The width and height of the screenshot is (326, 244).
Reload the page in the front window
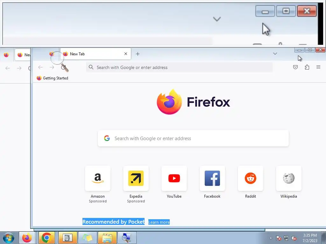pos(63,67)
